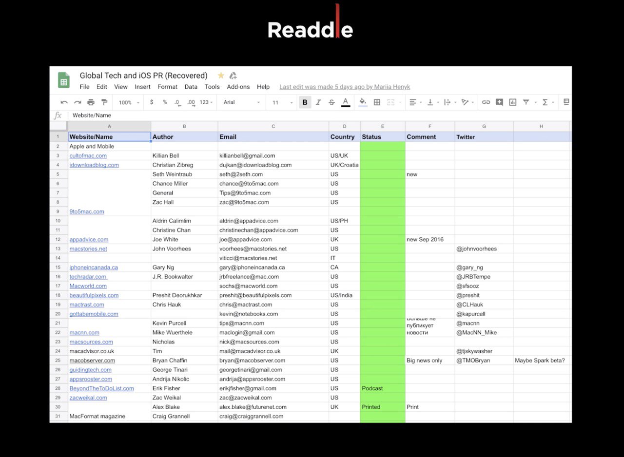Select the cell 'new Sep 2016'
624x457 pixels.
tap(430, 240)
